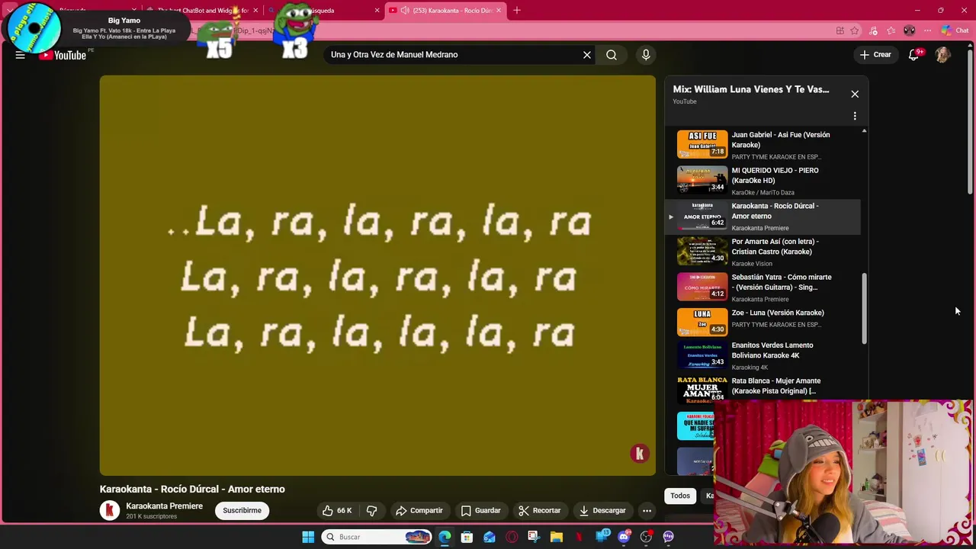Click Compartir button

pos(419,511)
